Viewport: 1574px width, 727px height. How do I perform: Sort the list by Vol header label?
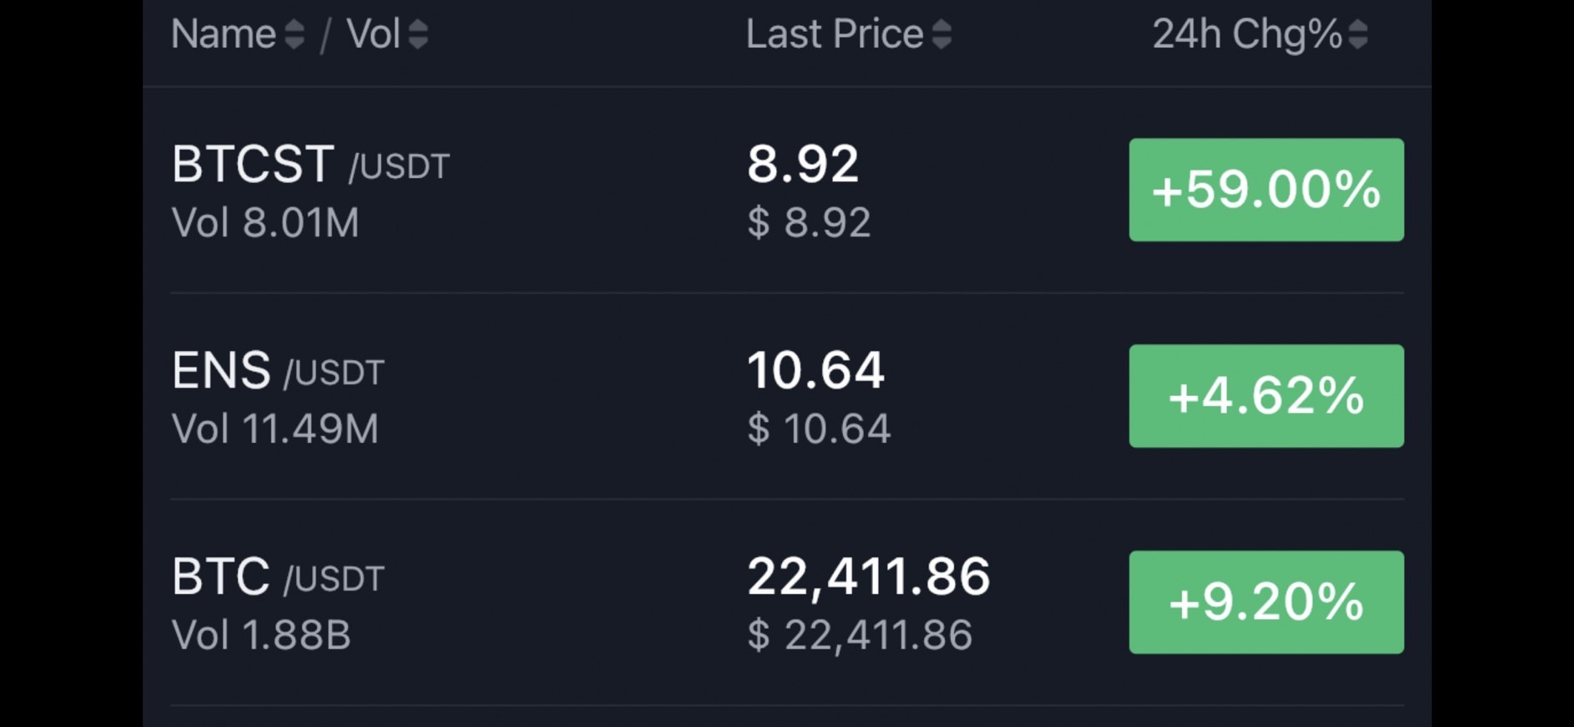373,34
